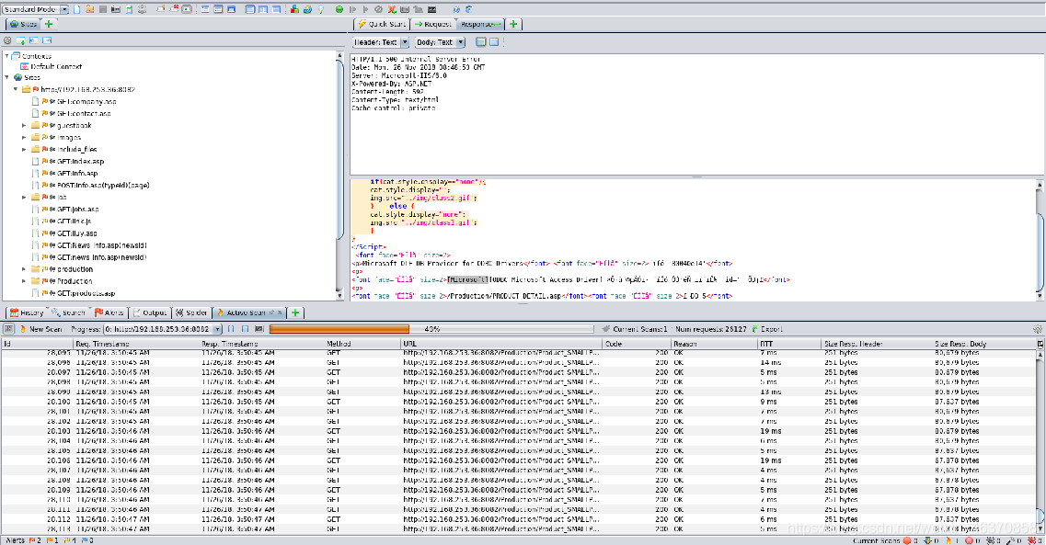Image resolution: width=1046 pixels, height=545 pixels.
Task: Collapse the 192.168.253.36:8082 site node
Action: pos(16,89)
